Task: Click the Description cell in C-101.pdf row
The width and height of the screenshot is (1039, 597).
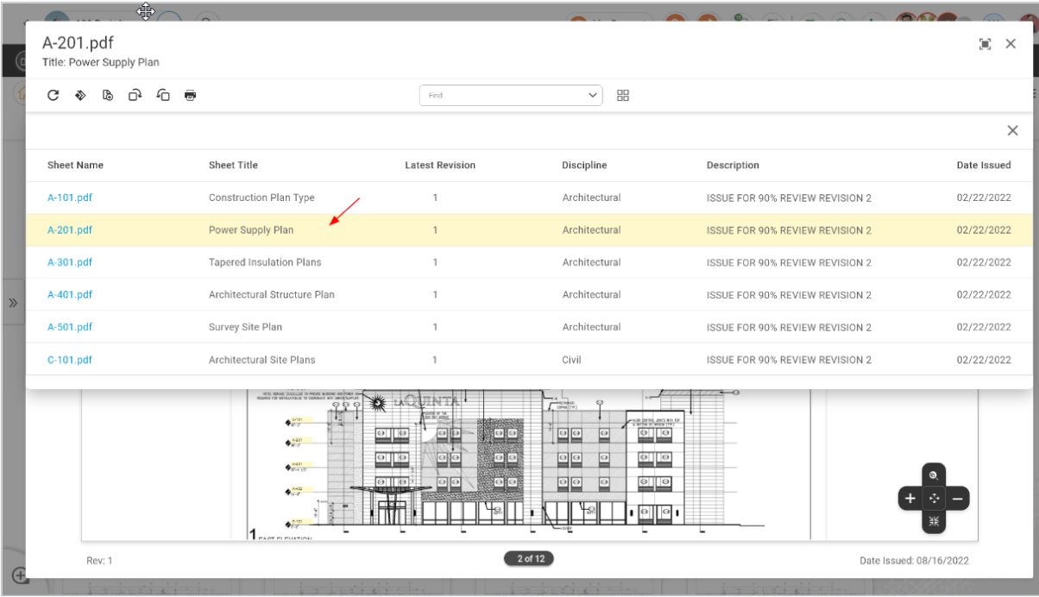Action: (x=789, y=360)
